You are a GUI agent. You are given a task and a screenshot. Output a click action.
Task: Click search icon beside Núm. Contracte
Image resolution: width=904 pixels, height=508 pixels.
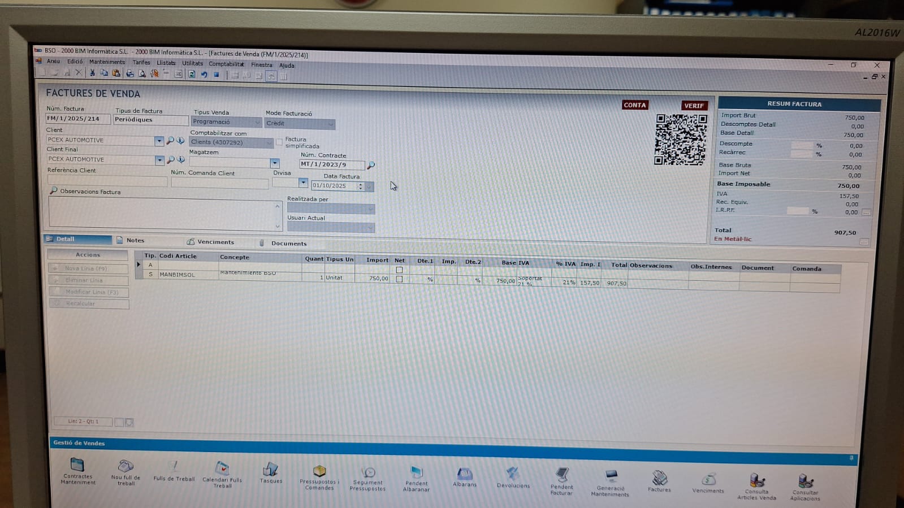tap(371, 166)
